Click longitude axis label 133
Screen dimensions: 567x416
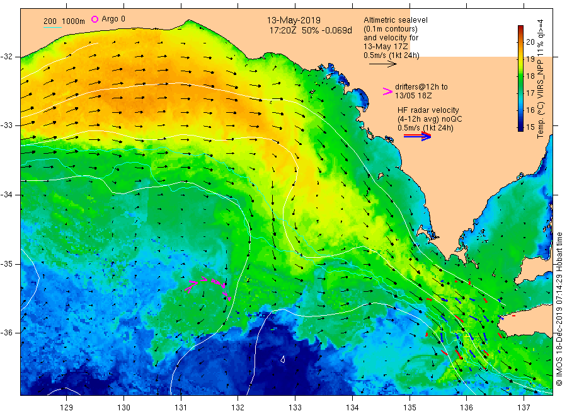[295, 408]
